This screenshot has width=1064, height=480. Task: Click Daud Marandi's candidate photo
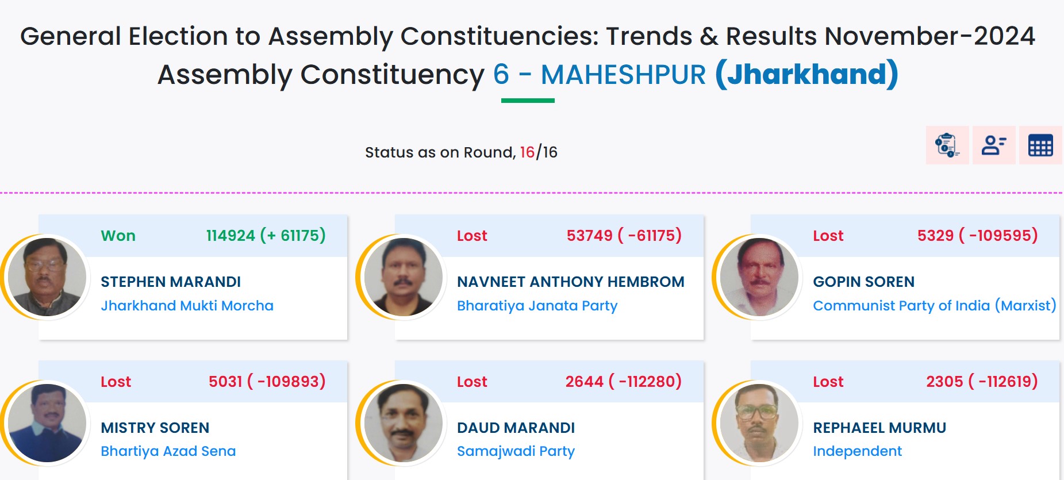403,423
